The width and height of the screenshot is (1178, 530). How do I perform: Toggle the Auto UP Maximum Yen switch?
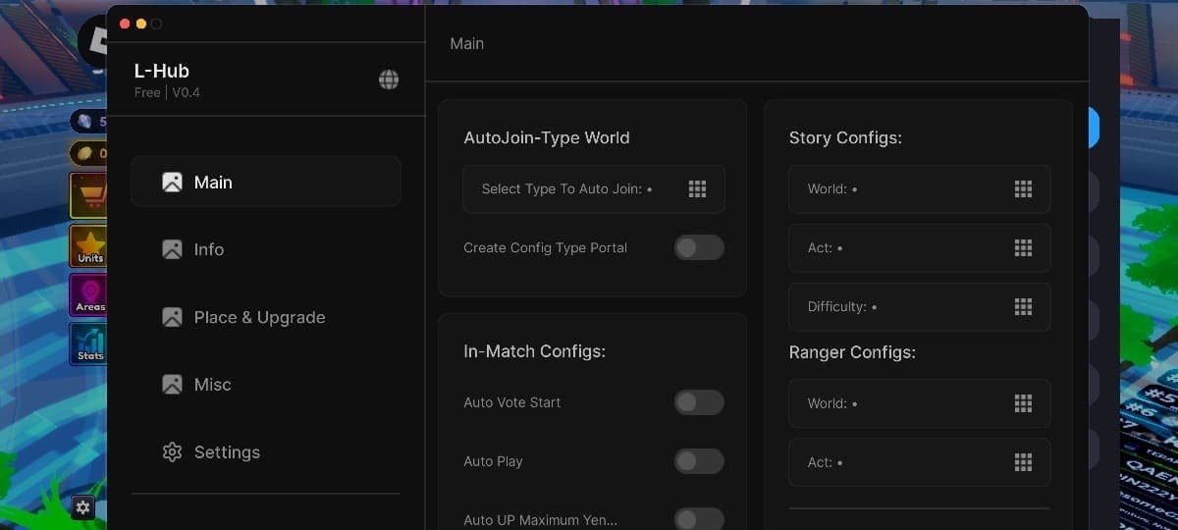pos(698,518)
